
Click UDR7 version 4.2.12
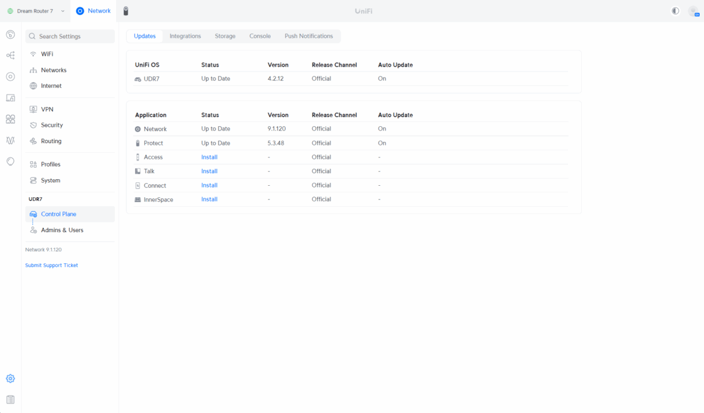pyautogui.click(x=276, y=79)
